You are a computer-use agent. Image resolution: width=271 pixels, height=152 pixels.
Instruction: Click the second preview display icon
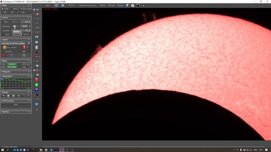point(63,5)
